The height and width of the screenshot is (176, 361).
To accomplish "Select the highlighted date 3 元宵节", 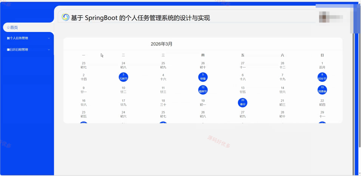I will pyautogui.click(x=123, y=77).
